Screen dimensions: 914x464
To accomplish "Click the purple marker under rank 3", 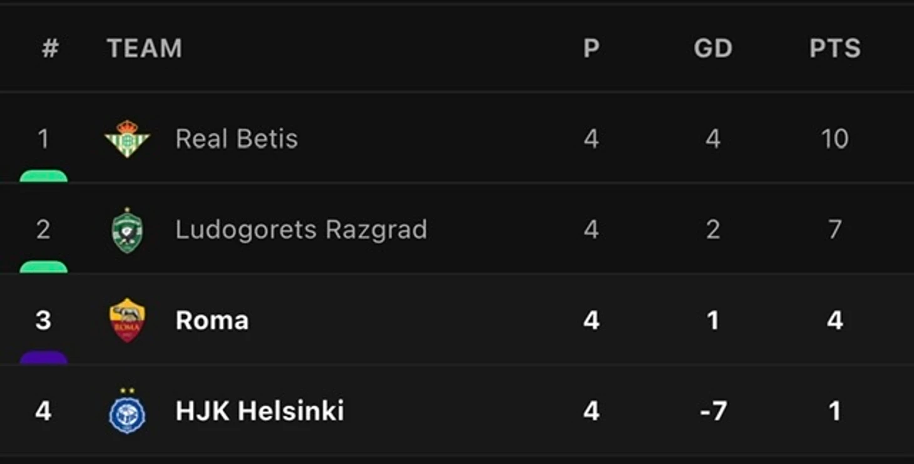I will click(43, 358).
